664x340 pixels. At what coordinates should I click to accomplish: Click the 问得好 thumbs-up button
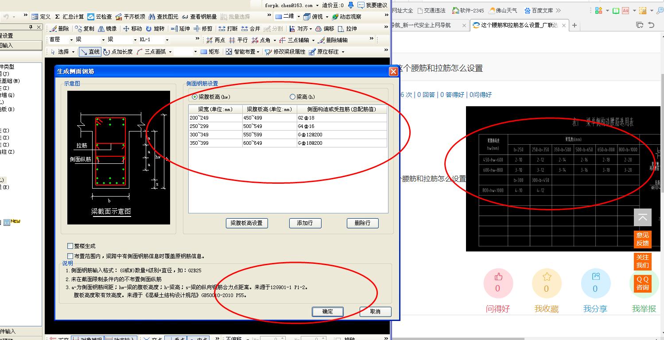click(498, 283)
